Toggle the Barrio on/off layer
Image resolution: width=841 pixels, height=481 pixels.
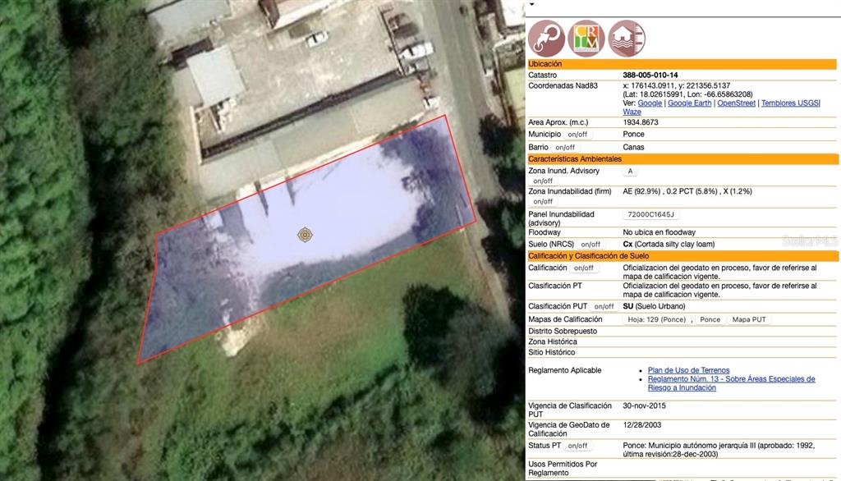[565, 148]
